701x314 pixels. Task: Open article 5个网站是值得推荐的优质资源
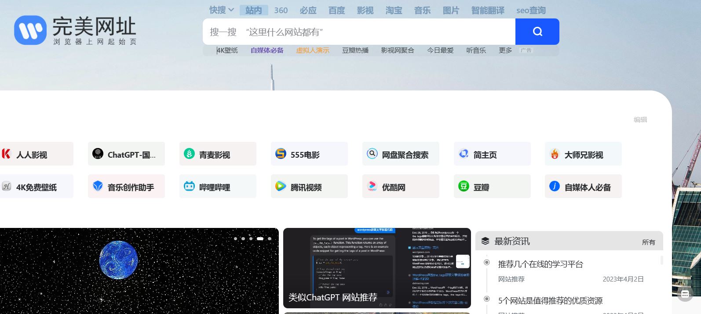coord(550,300)
